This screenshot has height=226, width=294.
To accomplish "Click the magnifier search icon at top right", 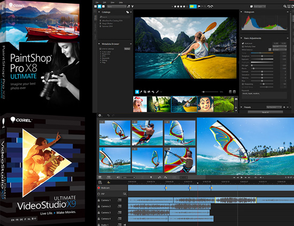I will (x=285, y=6).
